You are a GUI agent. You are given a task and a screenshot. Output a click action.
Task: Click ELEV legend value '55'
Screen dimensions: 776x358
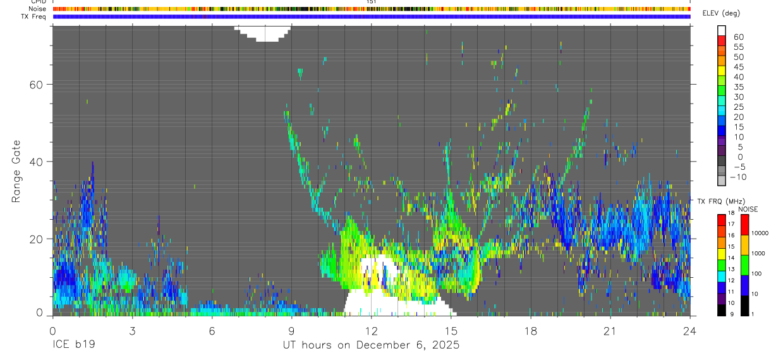(737, 47)
